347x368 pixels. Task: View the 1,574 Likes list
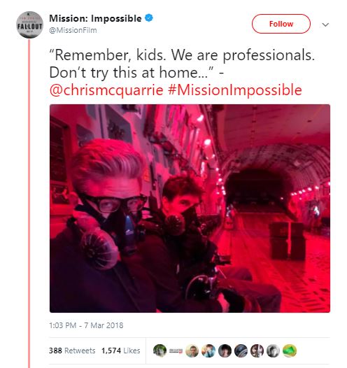click(x=121, y=351)
